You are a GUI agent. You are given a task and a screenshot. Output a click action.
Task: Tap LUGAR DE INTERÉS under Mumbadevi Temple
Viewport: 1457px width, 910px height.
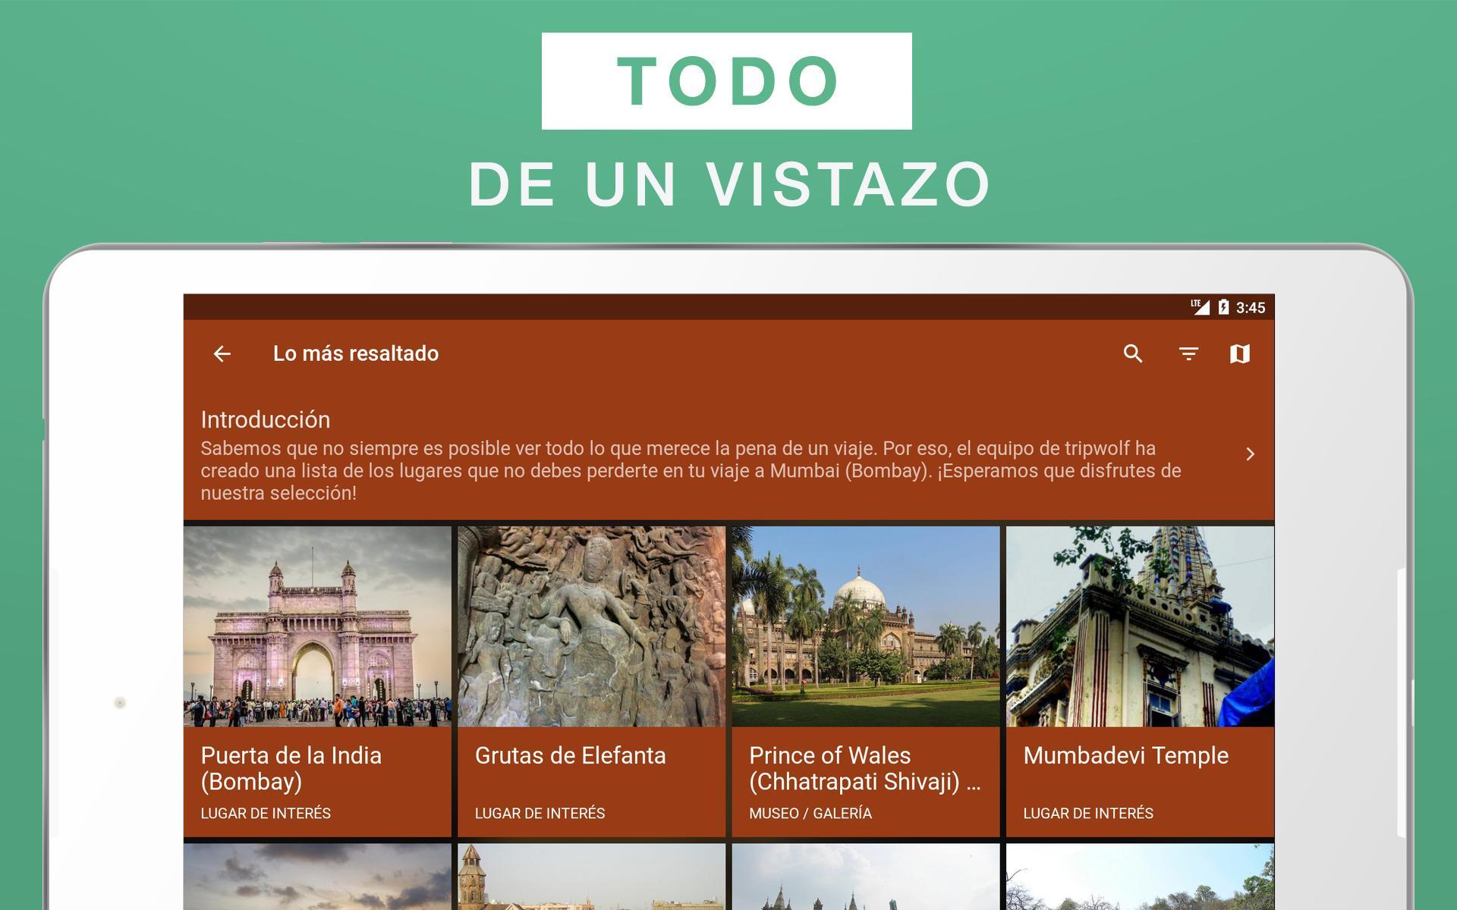click(x=1087, y=813)
